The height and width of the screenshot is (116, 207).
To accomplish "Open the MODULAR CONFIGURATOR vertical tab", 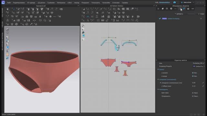I will [2, 42].
